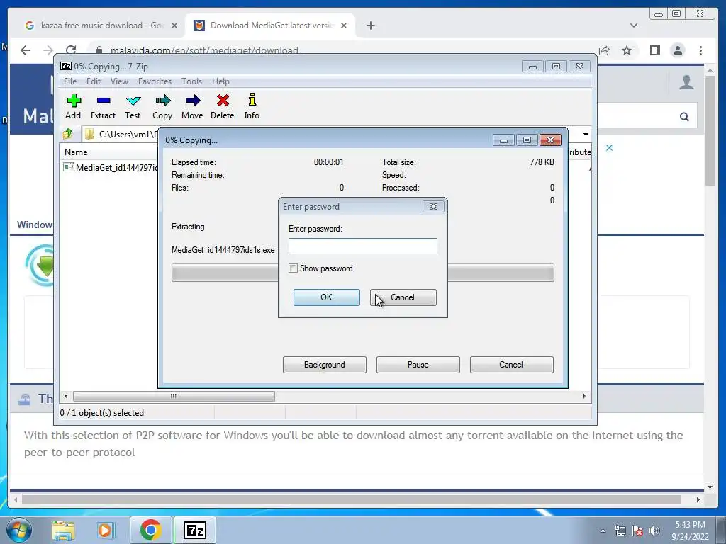
Task: Show hidden system tray icons
Action: tap(603, 531)
